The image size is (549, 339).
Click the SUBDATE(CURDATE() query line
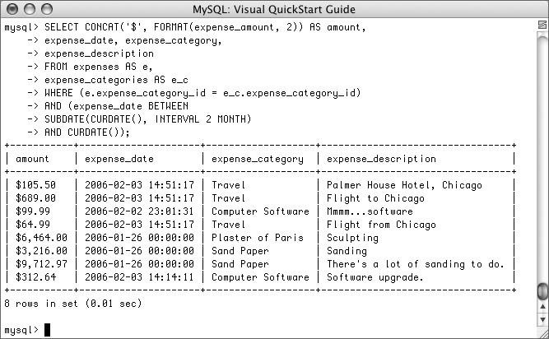coord(148,119)
